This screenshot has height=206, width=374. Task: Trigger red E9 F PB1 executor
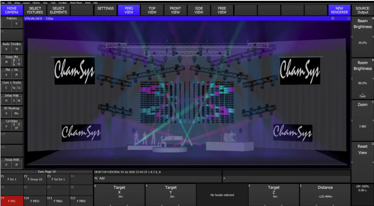point(12,201)
